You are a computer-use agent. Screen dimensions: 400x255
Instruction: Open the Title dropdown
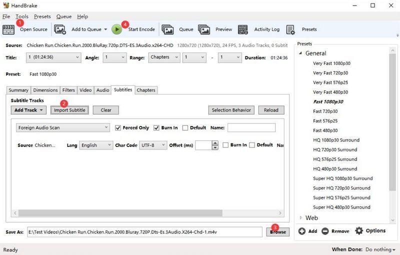point(53,57)
